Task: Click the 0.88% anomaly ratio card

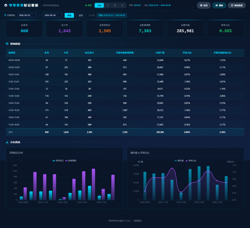Action: tap(225, 28)
